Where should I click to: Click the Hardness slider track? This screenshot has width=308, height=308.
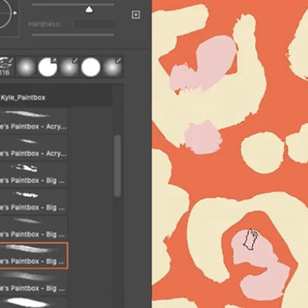point(73,35)
